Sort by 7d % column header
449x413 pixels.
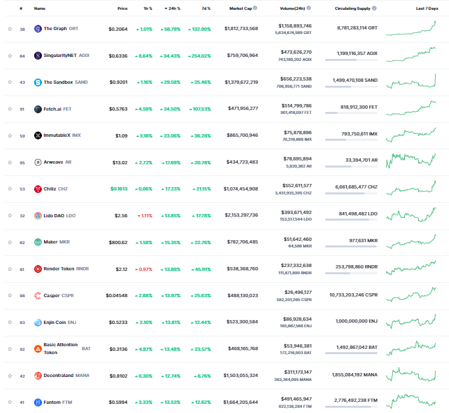[206, 9]
